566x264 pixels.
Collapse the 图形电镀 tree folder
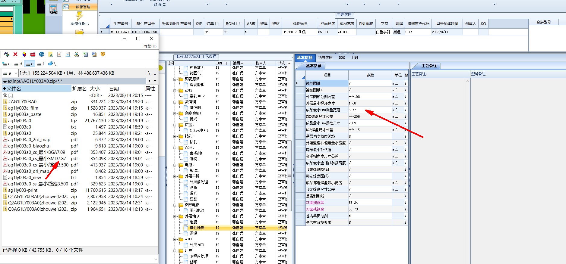(175, 205)
